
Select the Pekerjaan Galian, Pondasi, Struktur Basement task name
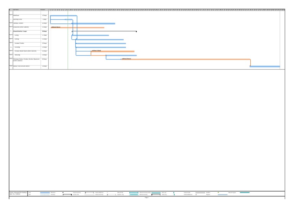point(26,60)
